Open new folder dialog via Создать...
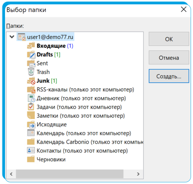Image resolution: width=193 pixels, height=184 pixels. 169,76
